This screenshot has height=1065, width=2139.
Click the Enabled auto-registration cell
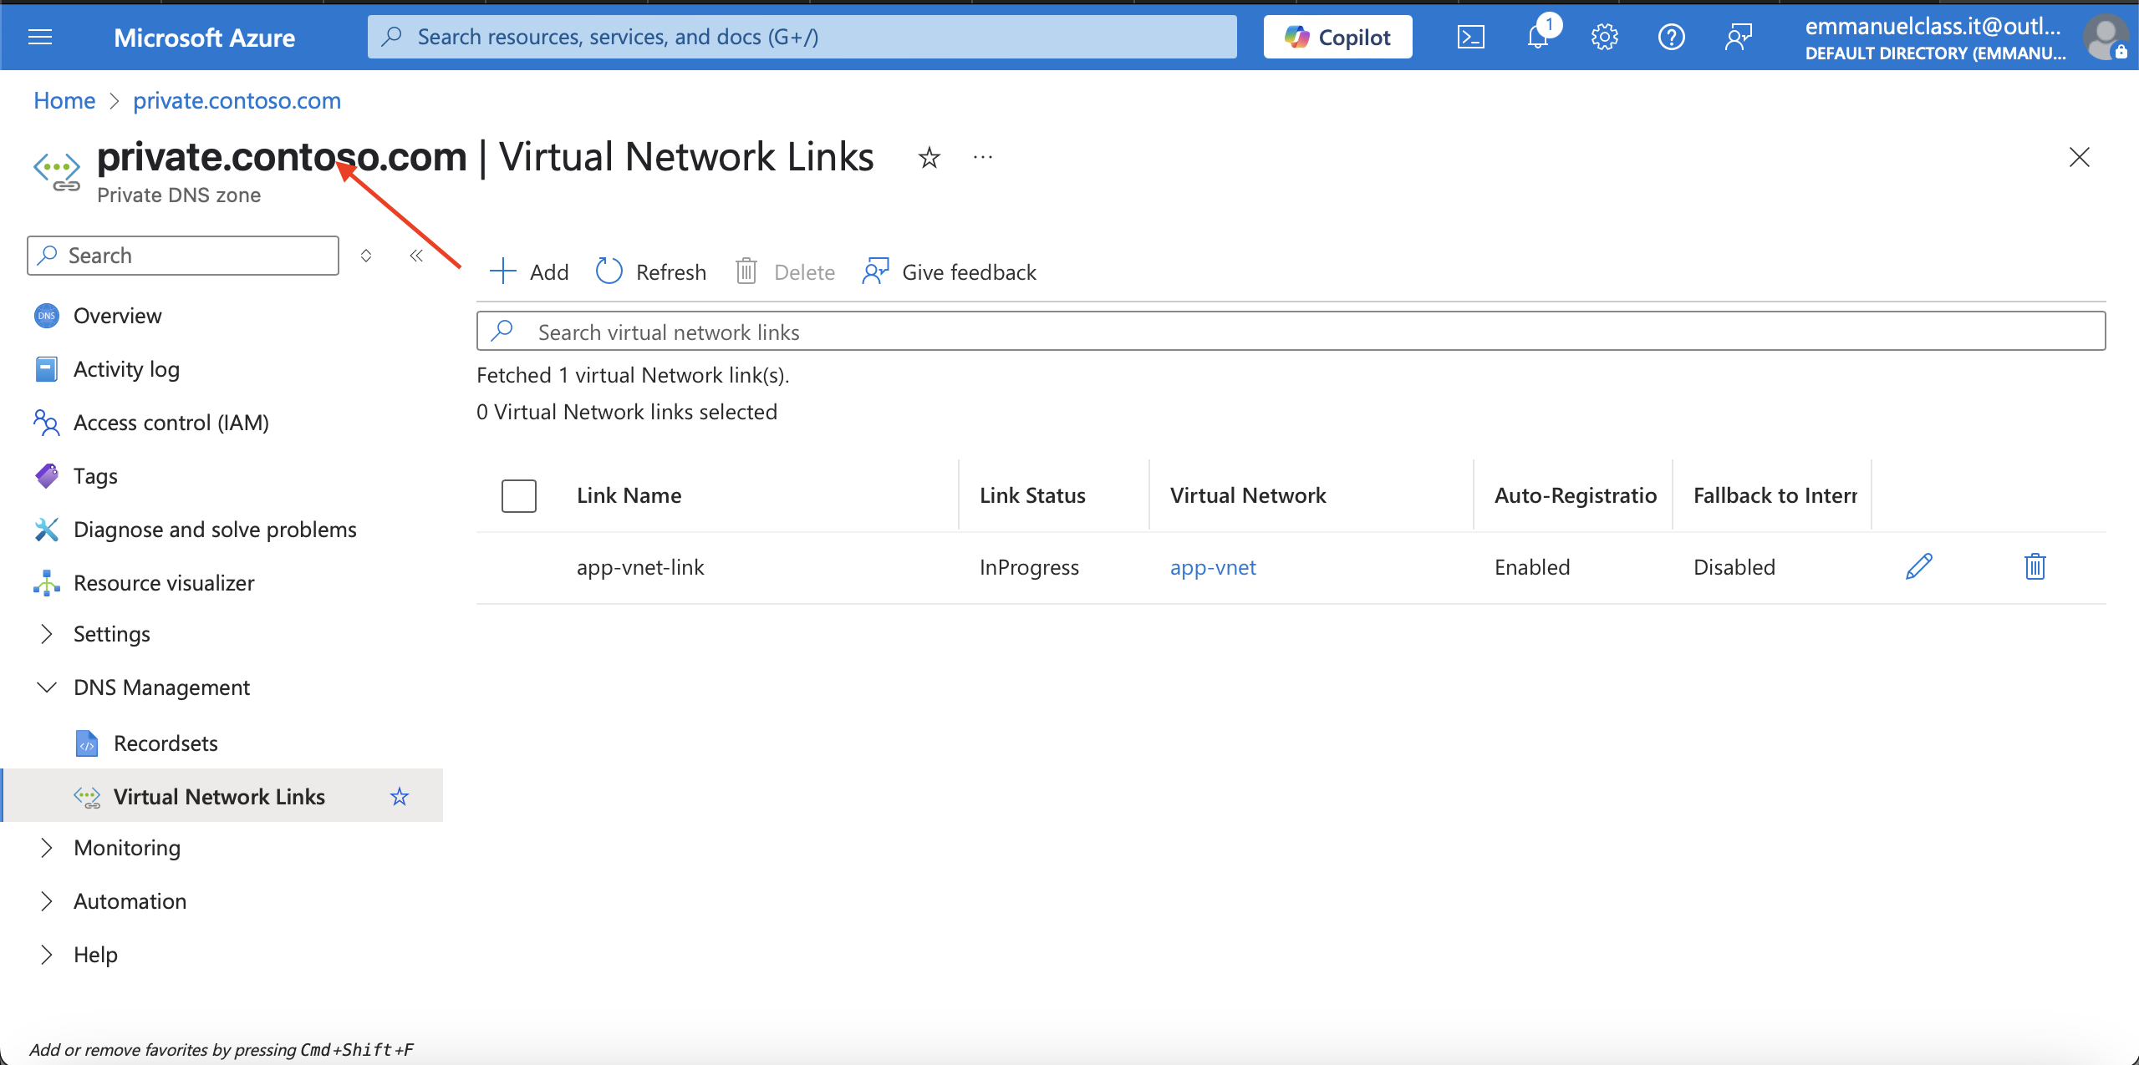click(x=1532, y=567)
